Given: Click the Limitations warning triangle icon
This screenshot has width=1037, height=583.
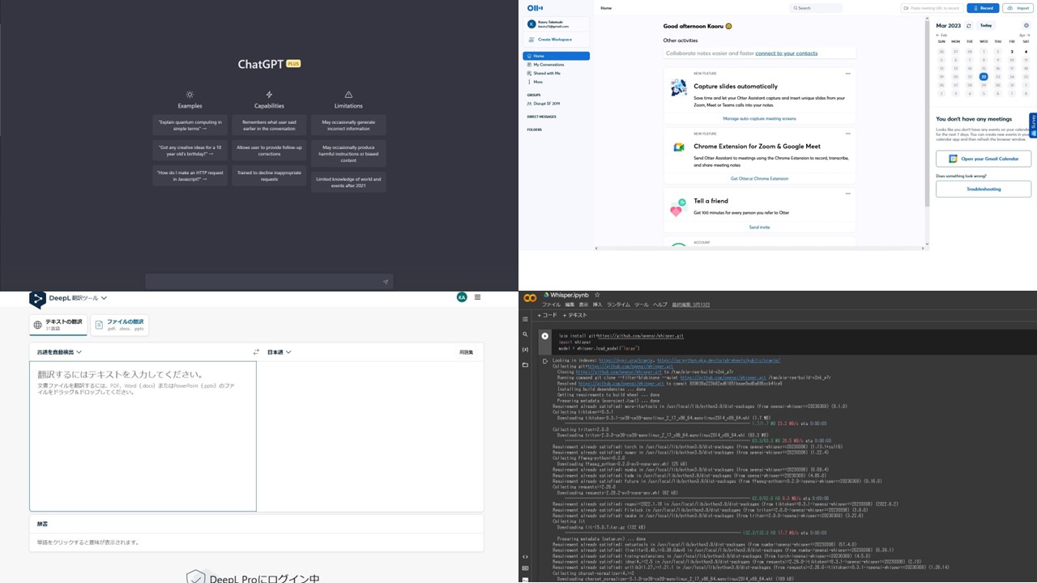Looking at the screenshot, I should [x=348, y=95].
